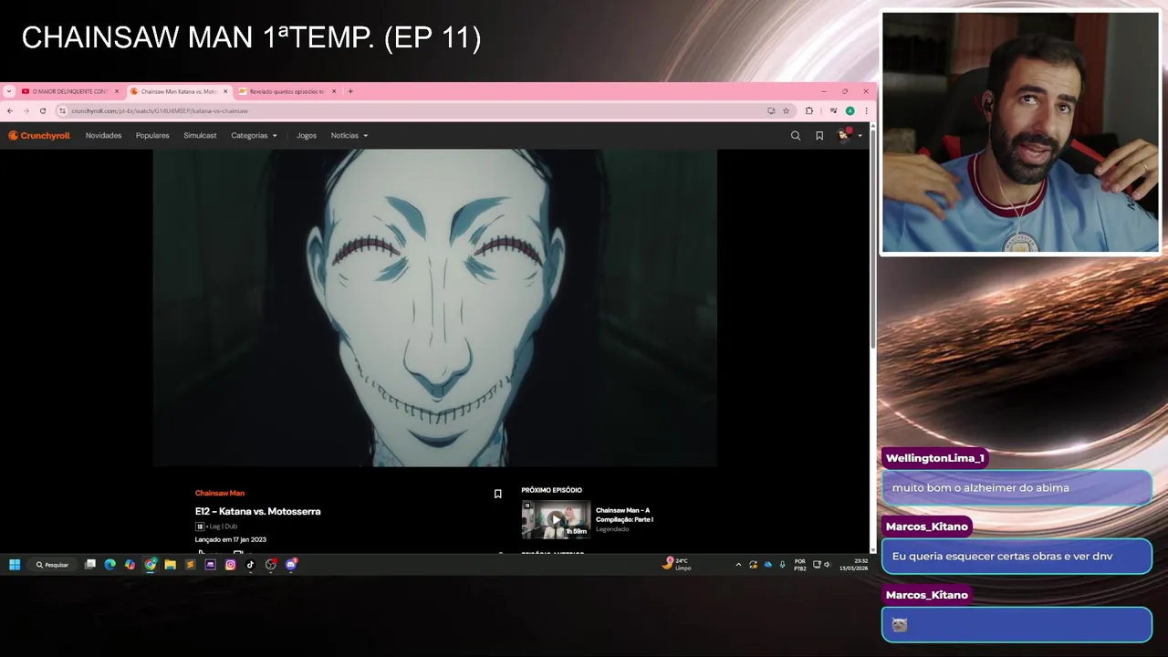Bookmark this page with the star icon
The height and width of the screenshot is (657, 1168).
click(786, 110)
